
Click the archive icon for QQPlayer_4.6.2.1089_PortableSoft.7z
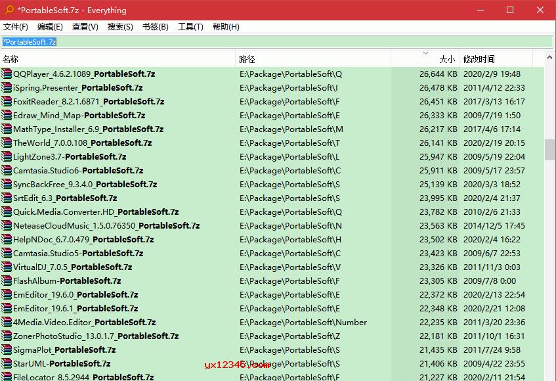point(7,74)
